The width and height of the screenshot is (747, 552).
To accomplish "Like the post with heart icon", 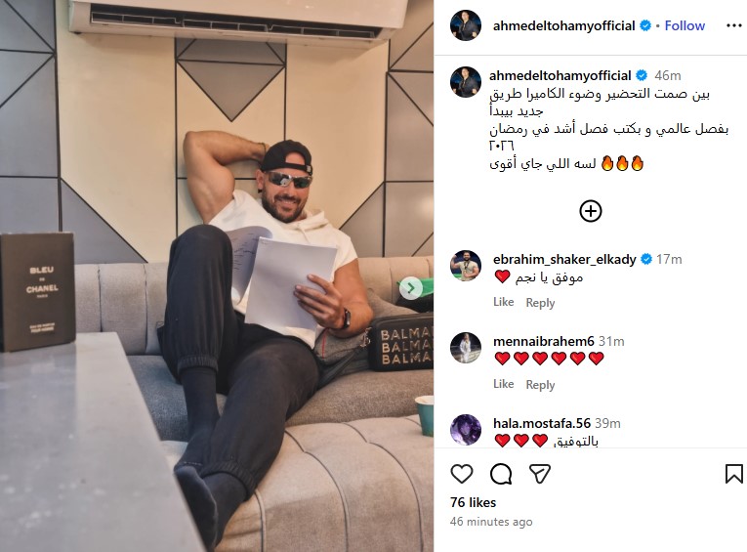I will [462, 474].
